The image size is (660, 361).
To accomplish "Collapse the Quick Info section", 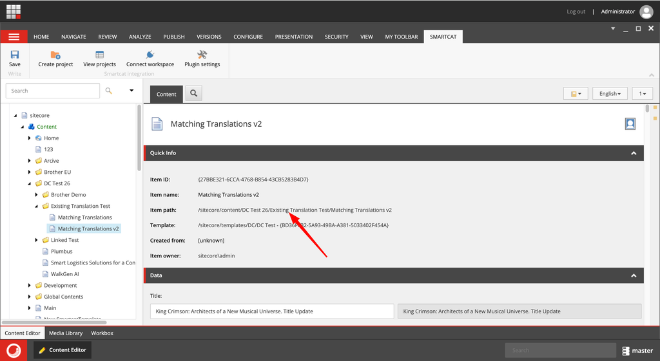I will [x=634, y=153].
